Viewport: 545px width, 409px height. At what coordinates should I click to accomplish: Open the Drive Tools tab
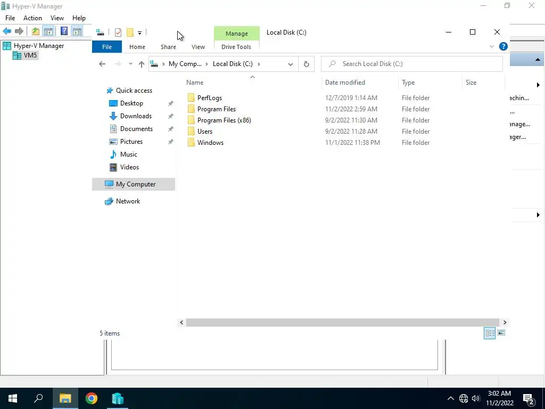pyautogui.click(x=236, y=47)
